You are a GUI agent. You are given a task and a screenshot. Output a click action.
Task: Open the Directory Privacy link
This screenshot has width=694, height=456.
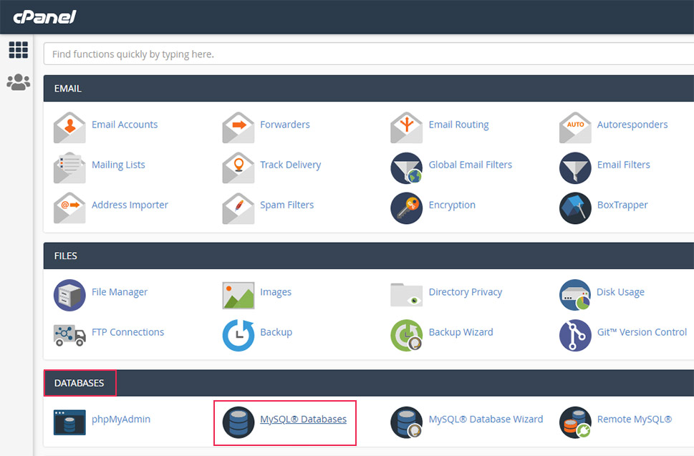click(466, 292)
